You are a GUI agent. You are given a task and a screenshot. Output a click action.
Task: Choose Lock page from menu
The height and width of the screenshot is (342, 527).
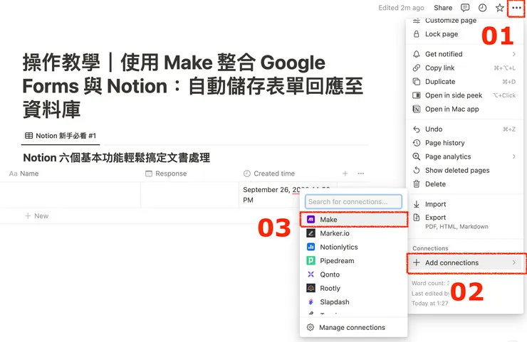(464, 34)
